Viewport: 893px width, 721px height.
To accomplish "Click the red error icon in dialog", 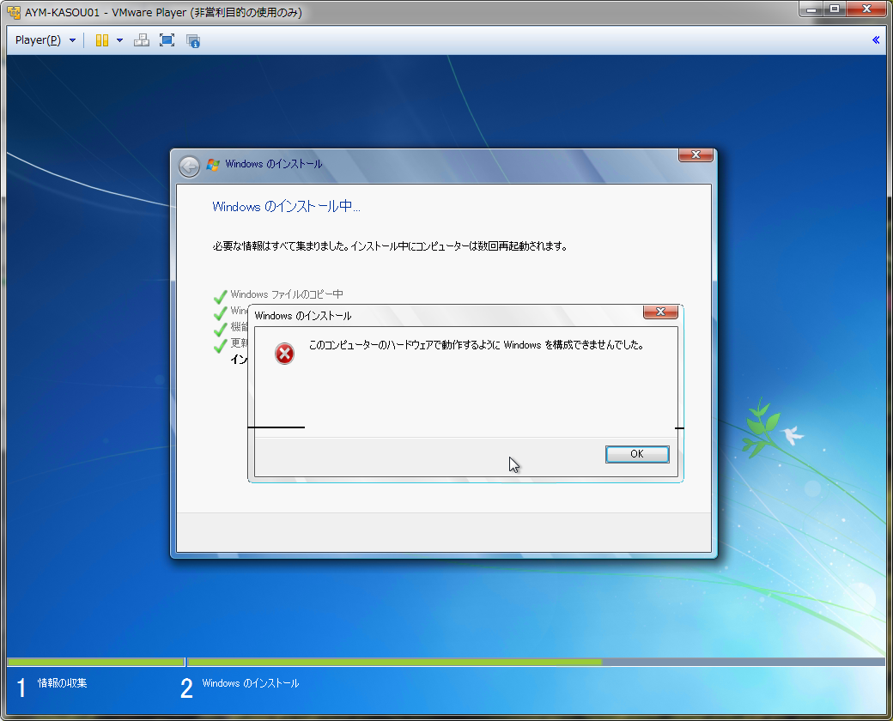I will [x=284, y=354].
